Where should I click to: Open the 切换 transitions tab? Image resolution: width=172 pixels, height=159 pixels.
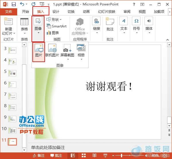click(x=71, y=12)
